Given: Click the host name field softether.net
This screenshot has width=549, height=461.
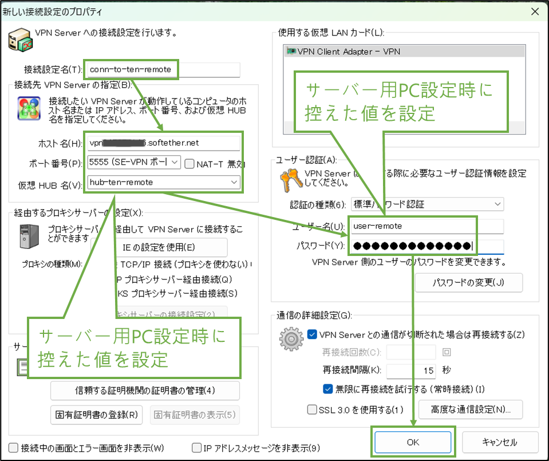Looking at the screenshot, I should coord(164,143).
